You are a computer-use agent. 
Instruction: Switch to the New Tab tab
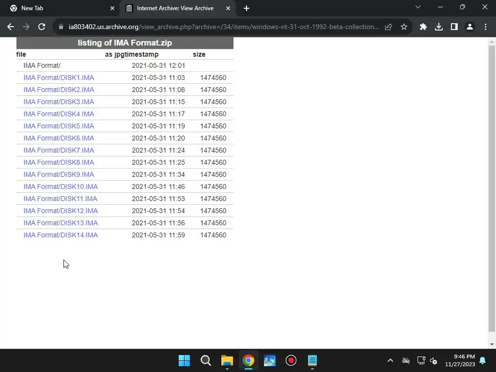60,9
